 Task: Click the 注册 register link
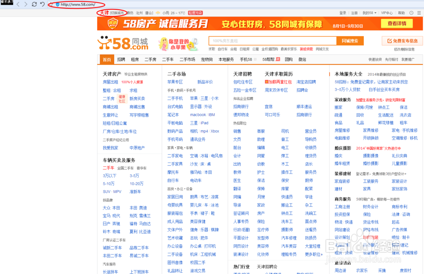click(x=354, y=13)
